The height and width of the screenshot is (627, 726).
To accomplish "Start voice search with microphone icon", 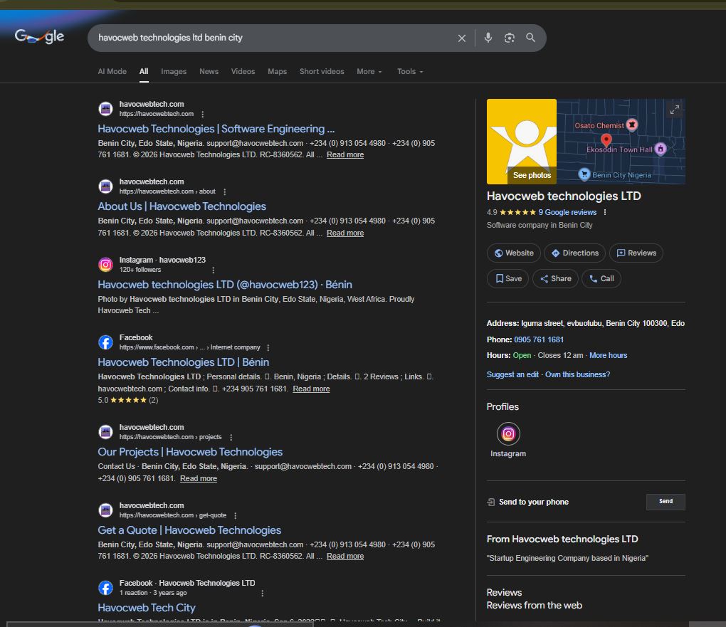I will click(x=488, y=38).
